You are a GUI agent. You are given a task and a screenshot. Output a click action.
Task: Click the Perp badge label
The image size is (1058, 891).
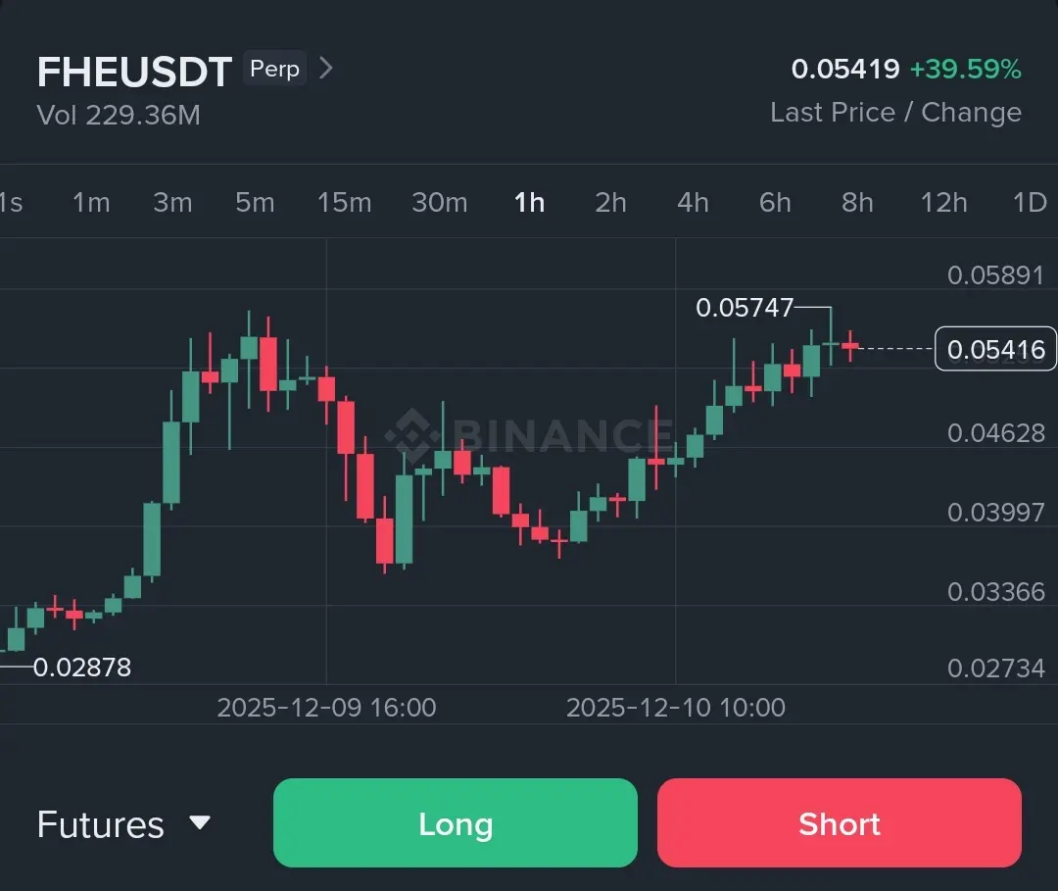point(274,69)
